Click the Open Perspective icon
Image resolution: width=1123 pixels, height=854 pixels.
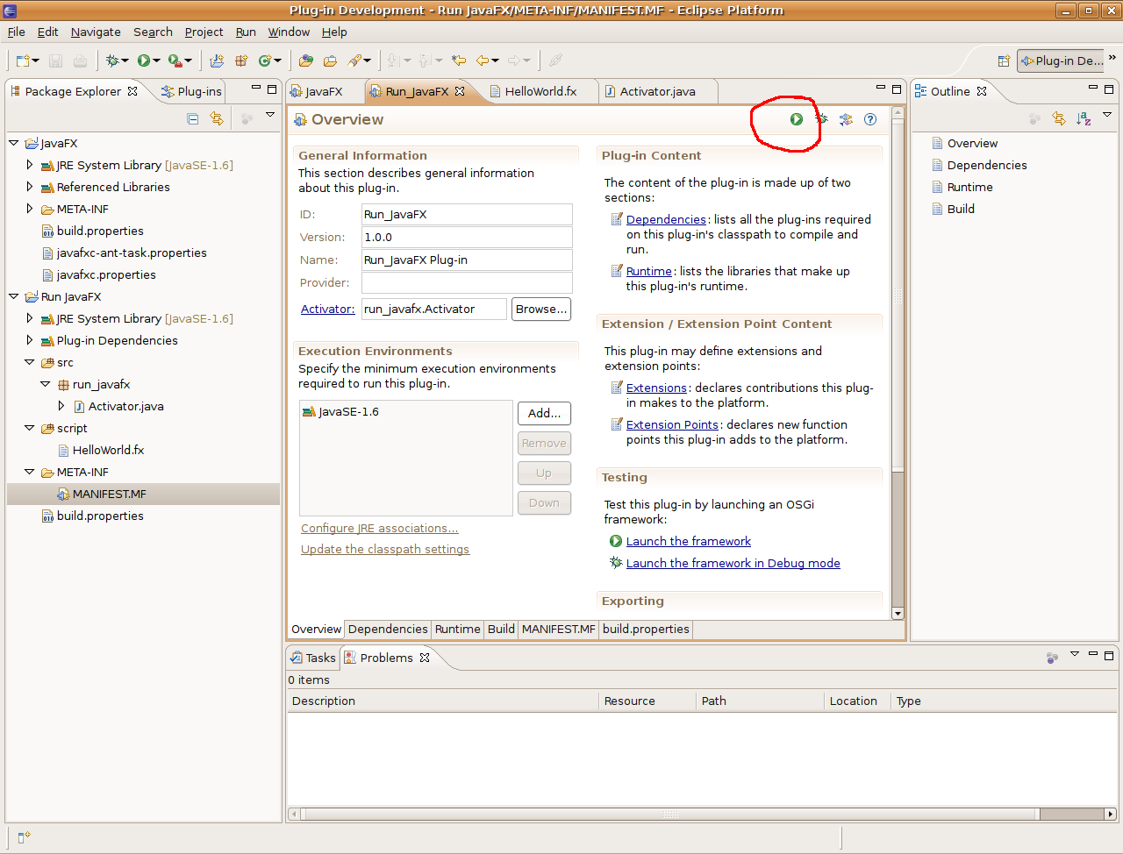[x=1004, y=60]
